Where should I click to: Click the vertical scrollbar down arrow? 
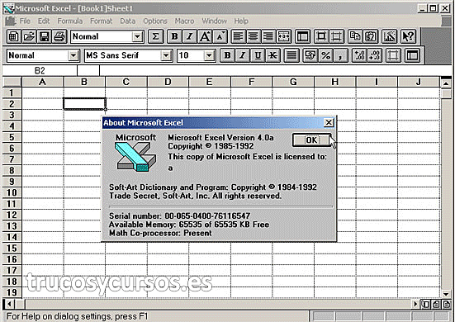(x=446, y=294)
